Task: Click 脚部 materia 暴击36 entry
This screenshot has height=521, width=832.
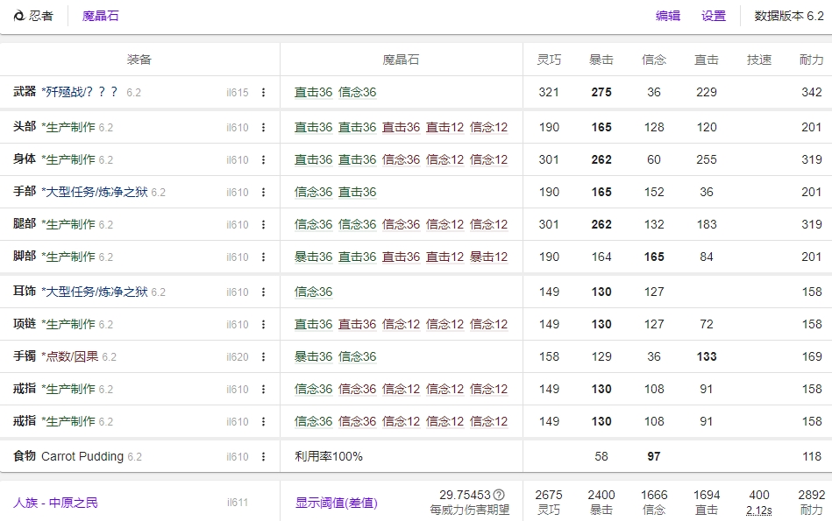Action: click(313, 257)
